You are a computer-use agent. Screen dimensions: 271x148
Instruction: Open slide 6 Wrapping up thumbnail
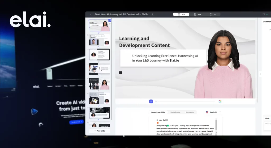click(x=100, y=98)
